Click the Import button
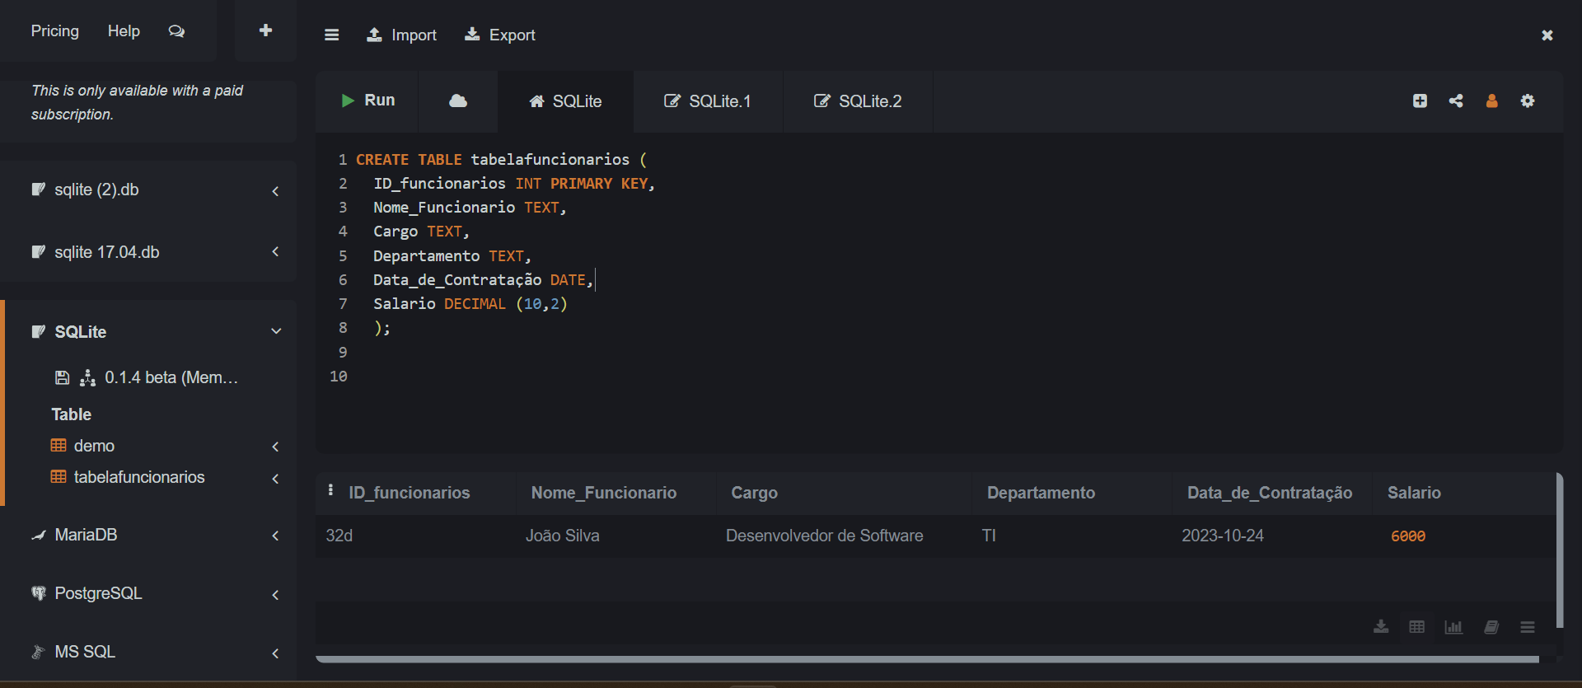This screenshot has width=1582, height=688. click(401, 35)
